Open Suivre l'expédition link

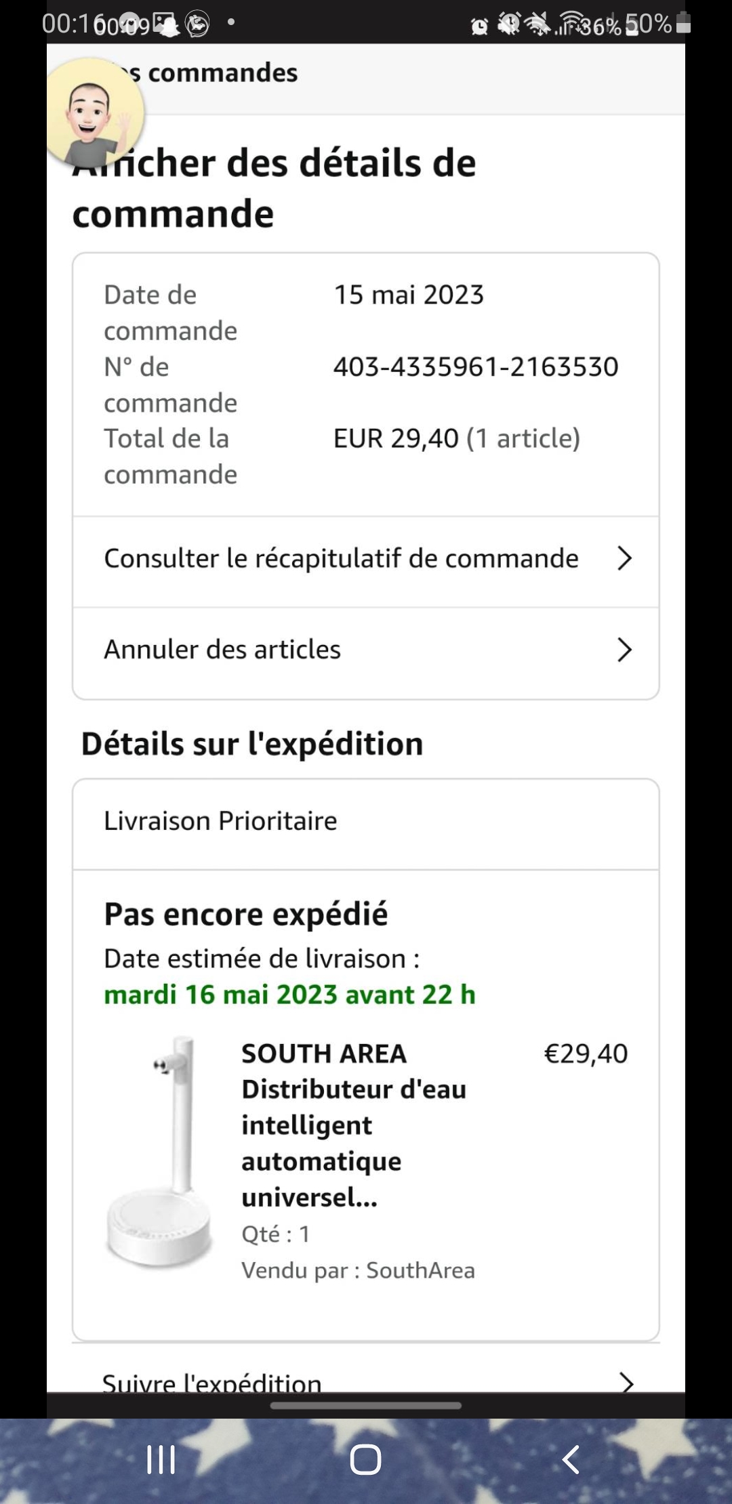(212, 1382)
